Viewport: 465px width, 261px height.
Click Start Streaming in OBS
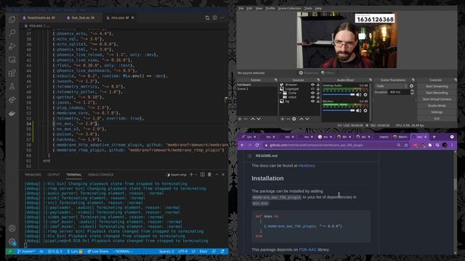point(437,86)
